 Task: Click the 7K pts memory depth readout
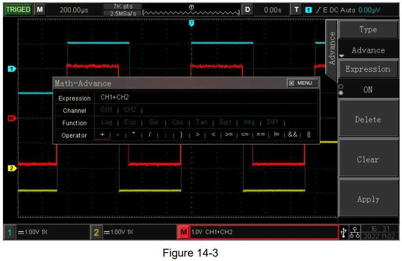(x=123, y=6)
